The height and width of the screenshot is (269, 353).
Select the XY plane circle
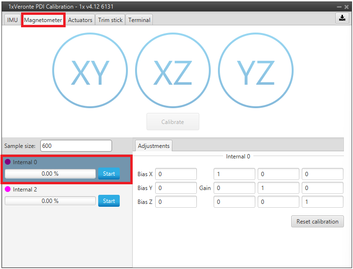click(90, 73)
